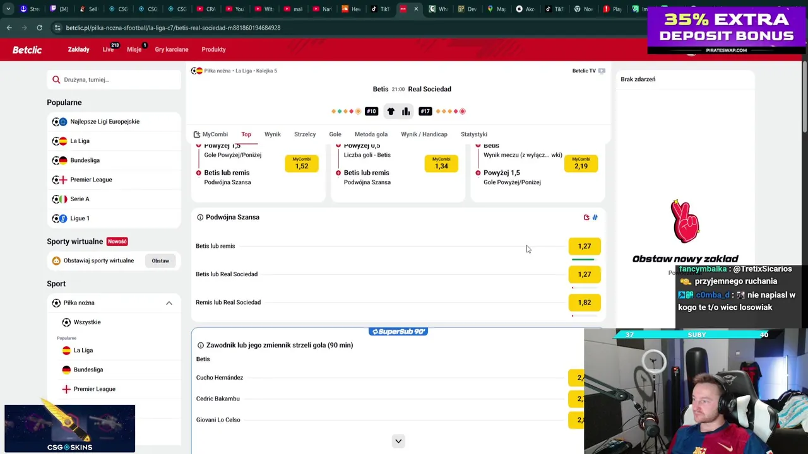
Task: Switch to the Statystyki tab
Action: (474, 134)
